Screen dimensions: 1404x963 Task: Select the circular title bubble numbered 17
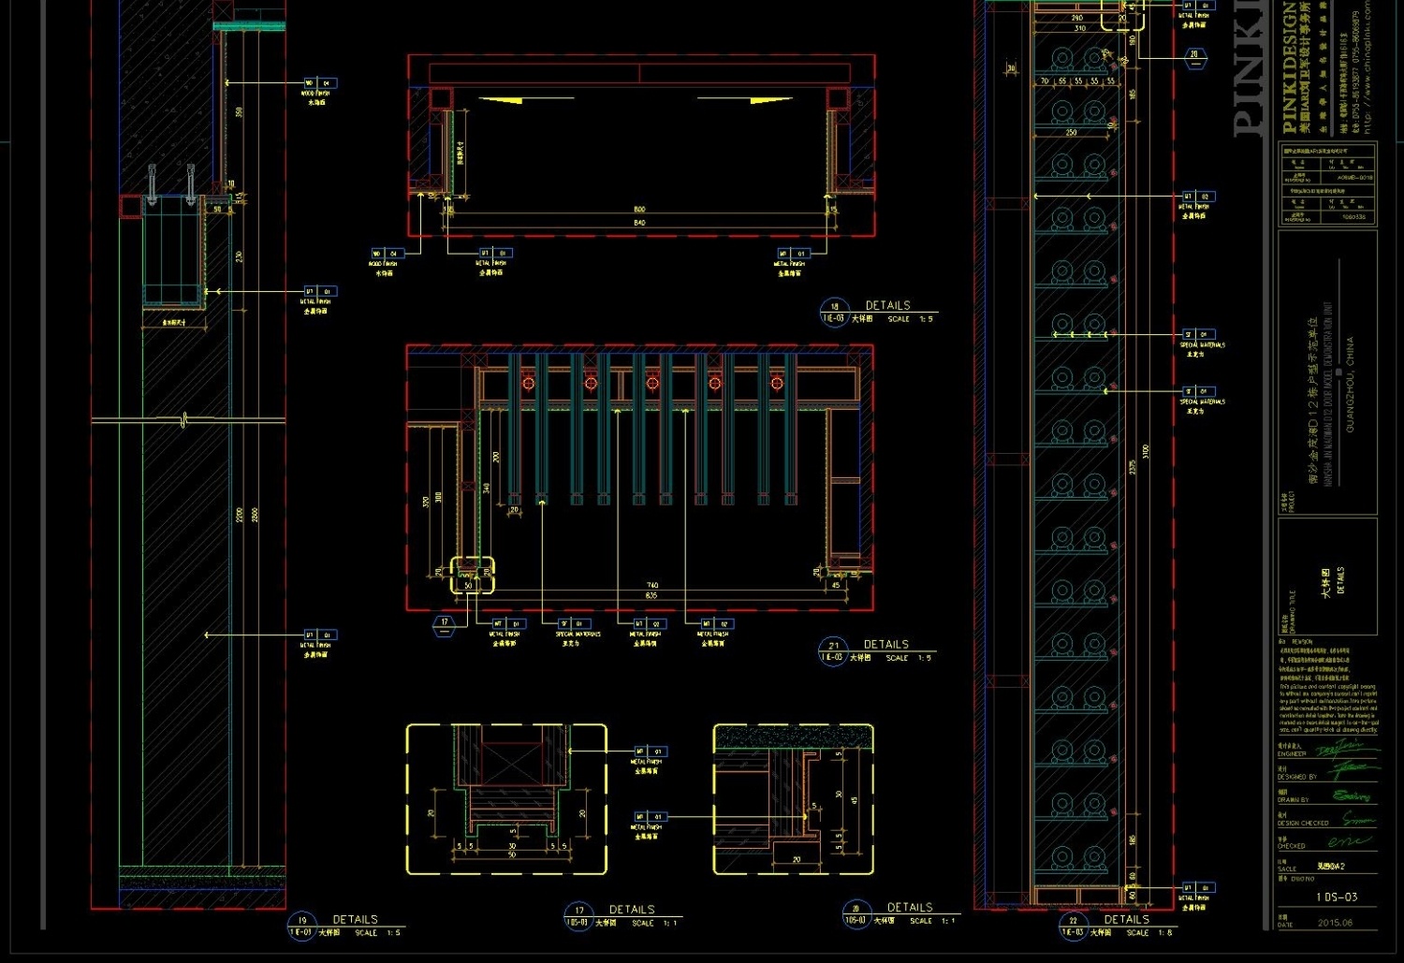(578, 915)
